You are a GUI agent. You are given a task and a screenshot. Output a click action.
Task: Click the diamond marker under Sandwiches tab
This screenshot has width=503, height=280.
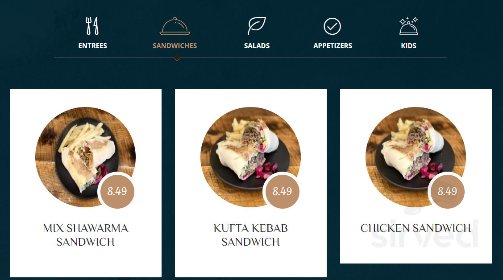177,58
